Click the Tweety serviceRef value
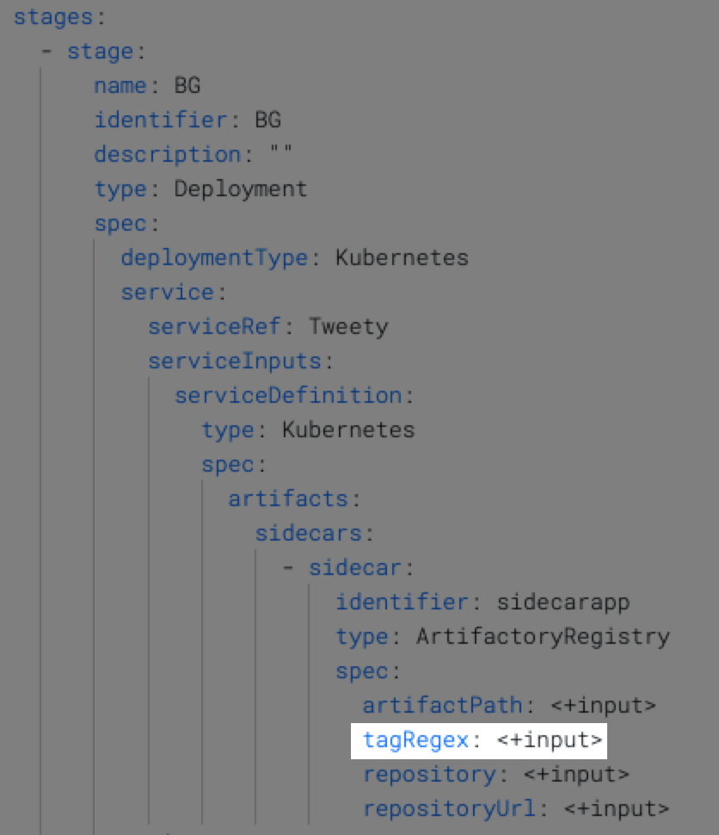Viewport: 719px width, 835px height. point(348,327)
